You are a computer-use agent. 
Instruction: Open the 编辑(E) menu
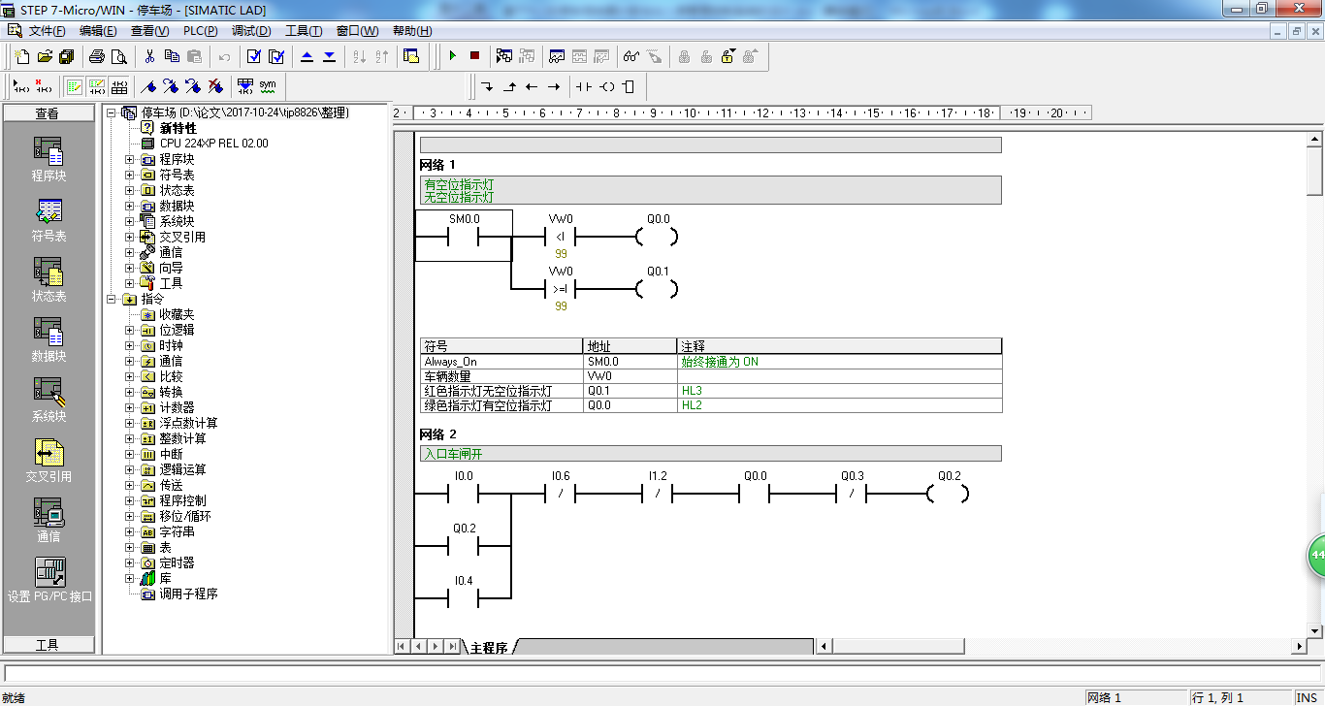(x=98, y=31)
